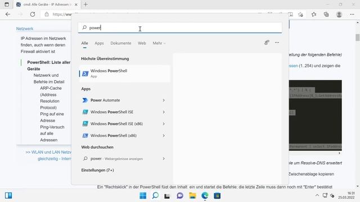Click the search input containing power

coord(180,27)
